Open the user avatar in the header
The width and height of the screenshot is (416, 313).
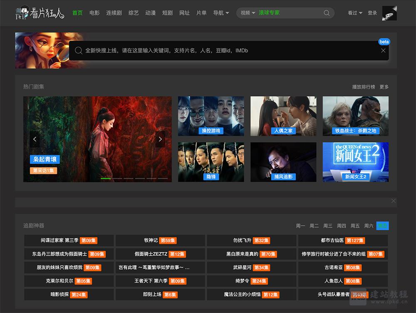coord(389,13)
